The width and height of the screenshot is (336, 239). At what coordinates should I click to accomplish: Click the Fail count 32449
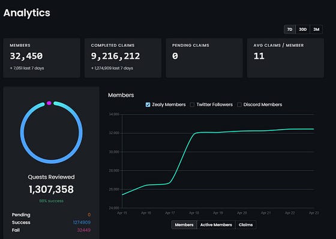[84, 230]
